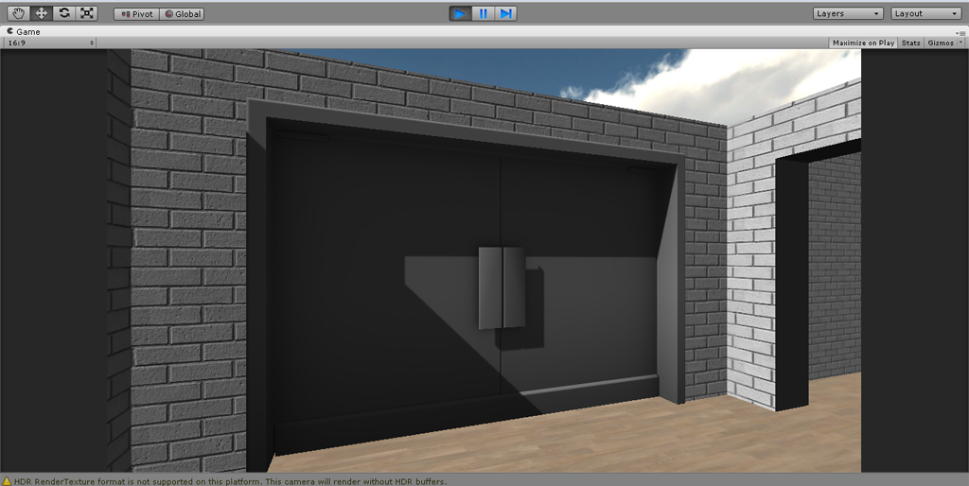
Task: Toggle Maximize on Play
Action: coord(863,43)
